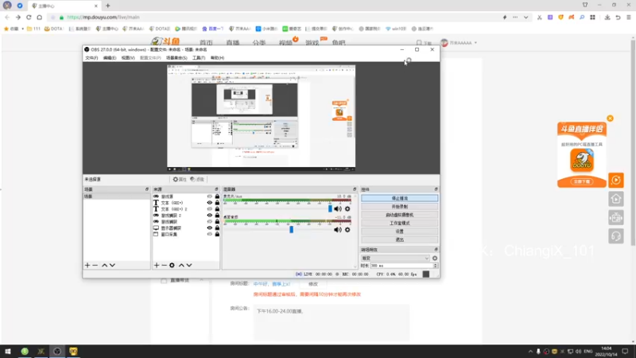Viewport: 636px width, 358px height.
Task: Open the 视图(V) menu in OBS
Action: pyautogui.click(x=128, y=57)
